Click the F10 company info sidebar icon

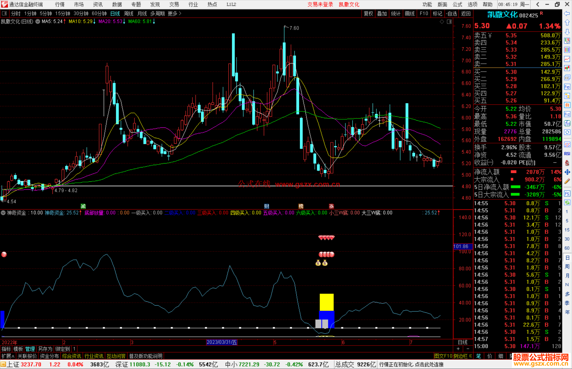[x=567, y=87]
